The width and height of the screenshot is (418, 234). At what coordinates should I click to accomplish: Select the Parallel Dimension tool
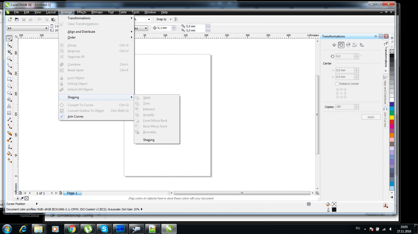(9, 120)
